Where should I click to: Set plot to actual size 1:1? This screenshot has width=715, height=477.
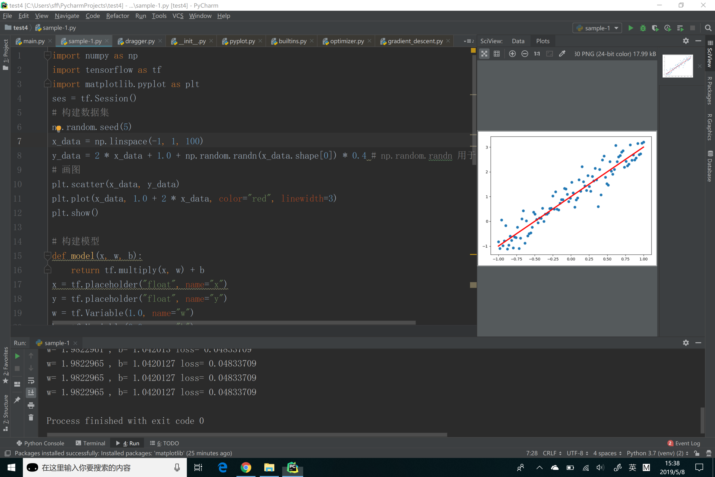click(537, 54)
